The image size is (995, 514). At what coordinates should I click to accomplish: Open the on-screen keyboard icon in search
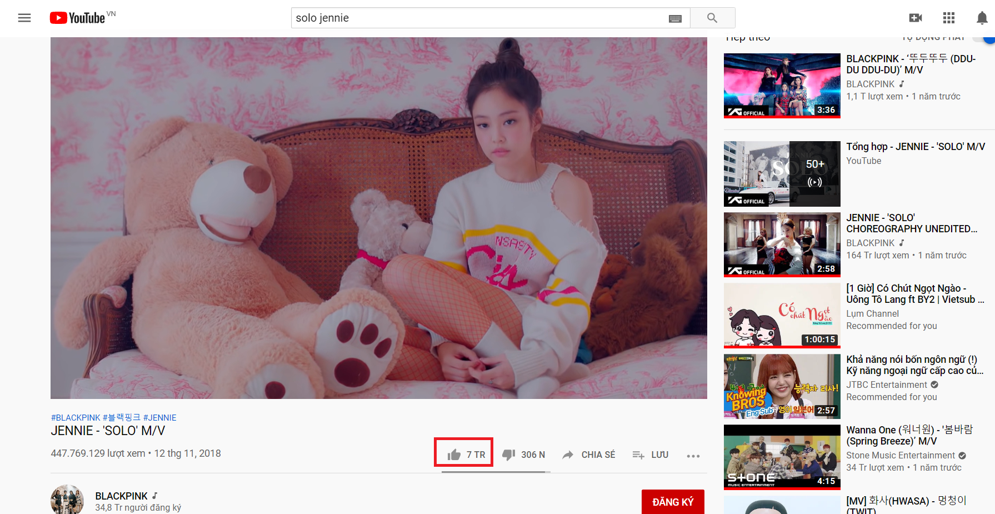675,18
